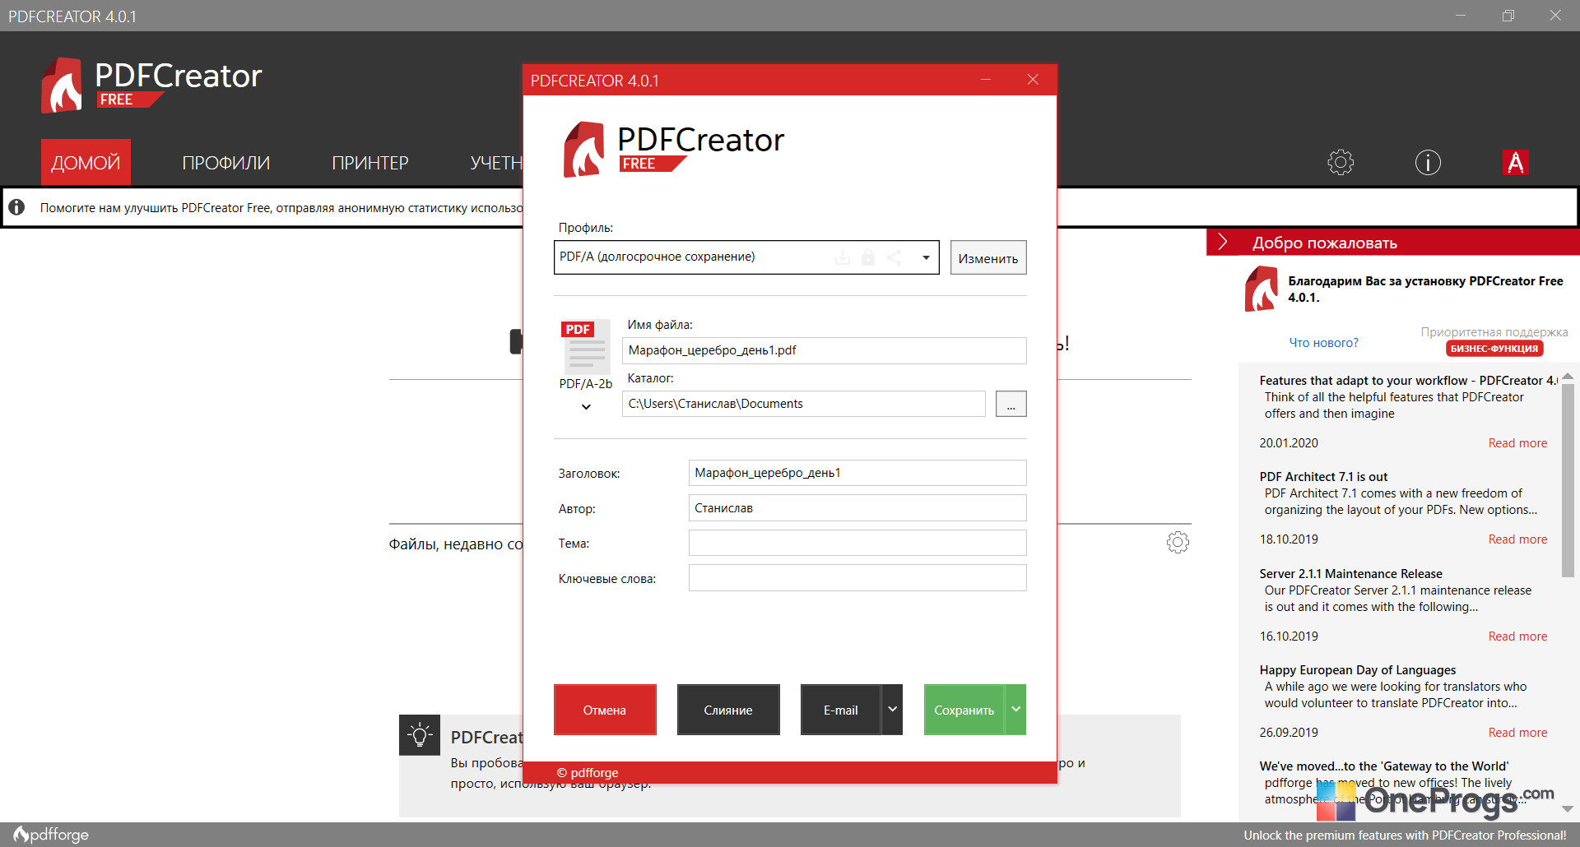Click the download action icon in profile box
The image size is (1580, 847).
[843, 257]
